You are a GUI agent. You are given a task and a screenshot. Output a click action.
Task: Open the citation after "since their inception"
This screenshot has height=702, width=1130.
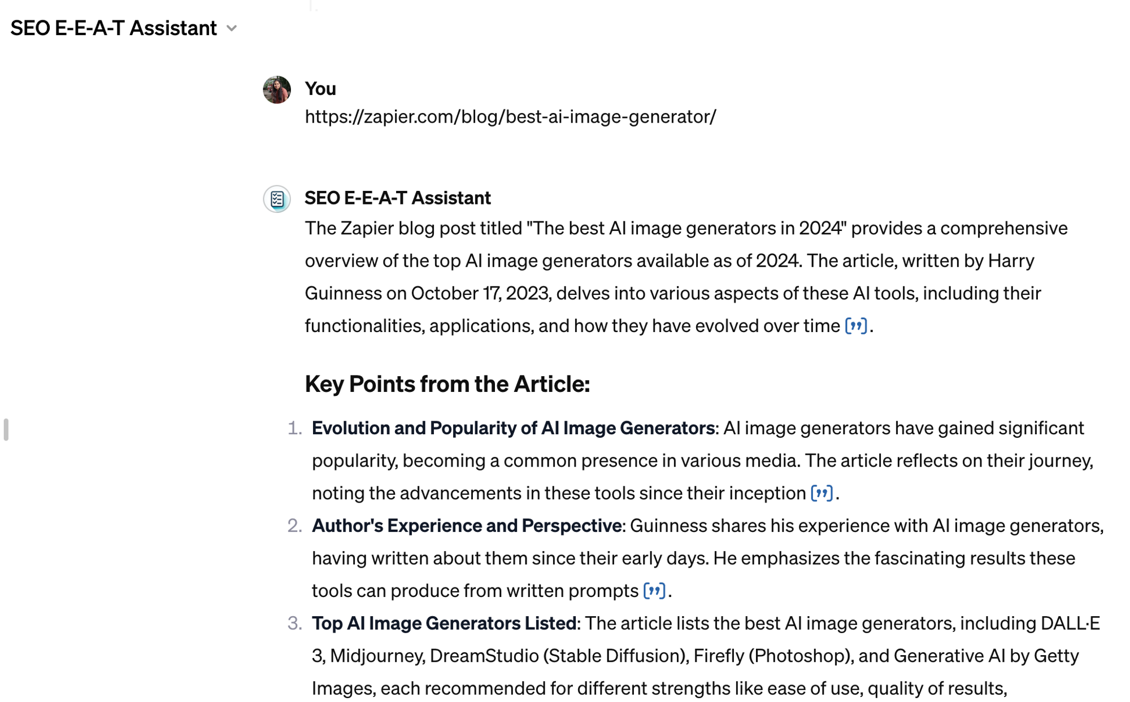(822, 493)
